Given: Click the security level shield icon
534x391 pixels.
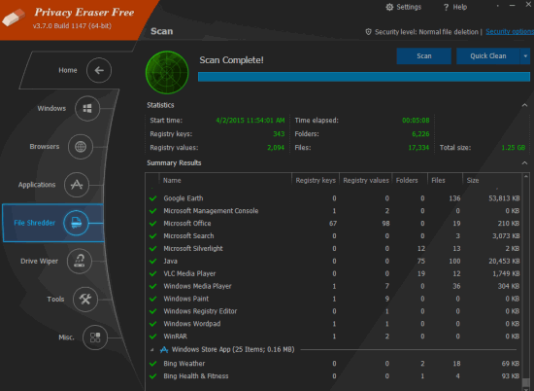Looking at the screenshot, I should [x=368, y=32].
